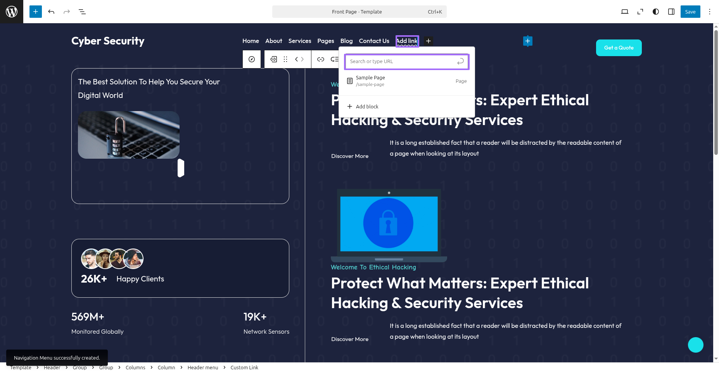
Task: Click the Save button
Action: point(690,12)
